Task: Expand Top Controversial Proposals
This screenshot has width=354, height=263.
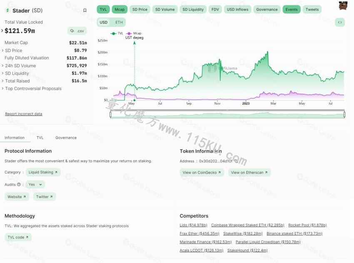Action: 2,88
